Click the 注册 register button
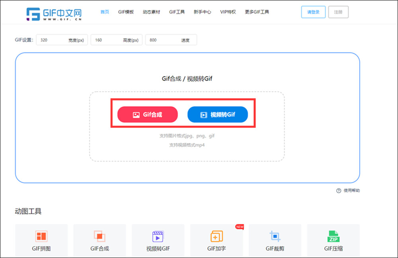The height and width of the screenshot is (258, 398). coord(338,12)
